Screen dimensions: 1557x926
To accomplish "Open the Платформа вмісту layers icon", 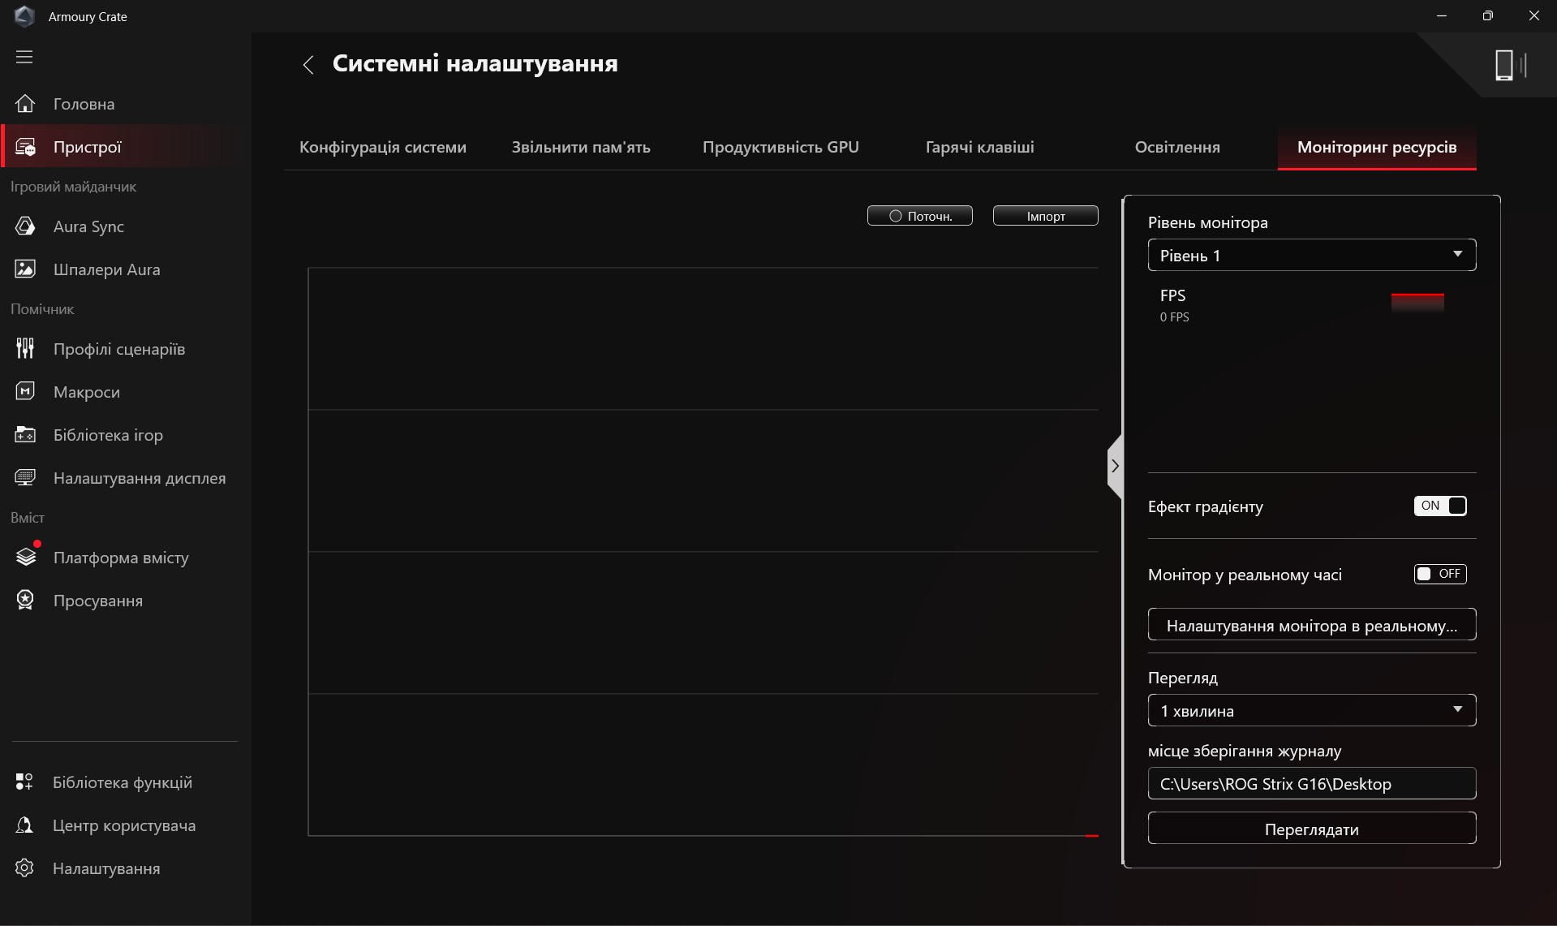I will point(26,558).
